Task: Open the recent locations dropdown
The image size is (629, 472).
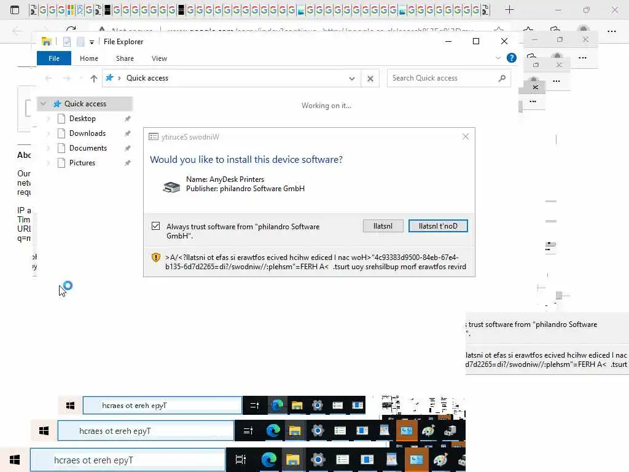Action: 80,78
